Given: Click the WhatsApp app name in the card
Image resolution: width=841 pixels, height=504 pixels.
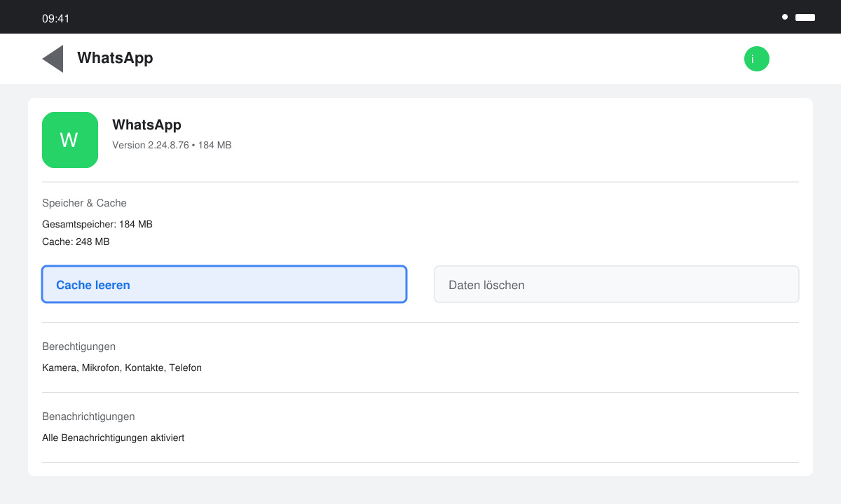Looking at the screenshot, I should (x=146, y=125).
